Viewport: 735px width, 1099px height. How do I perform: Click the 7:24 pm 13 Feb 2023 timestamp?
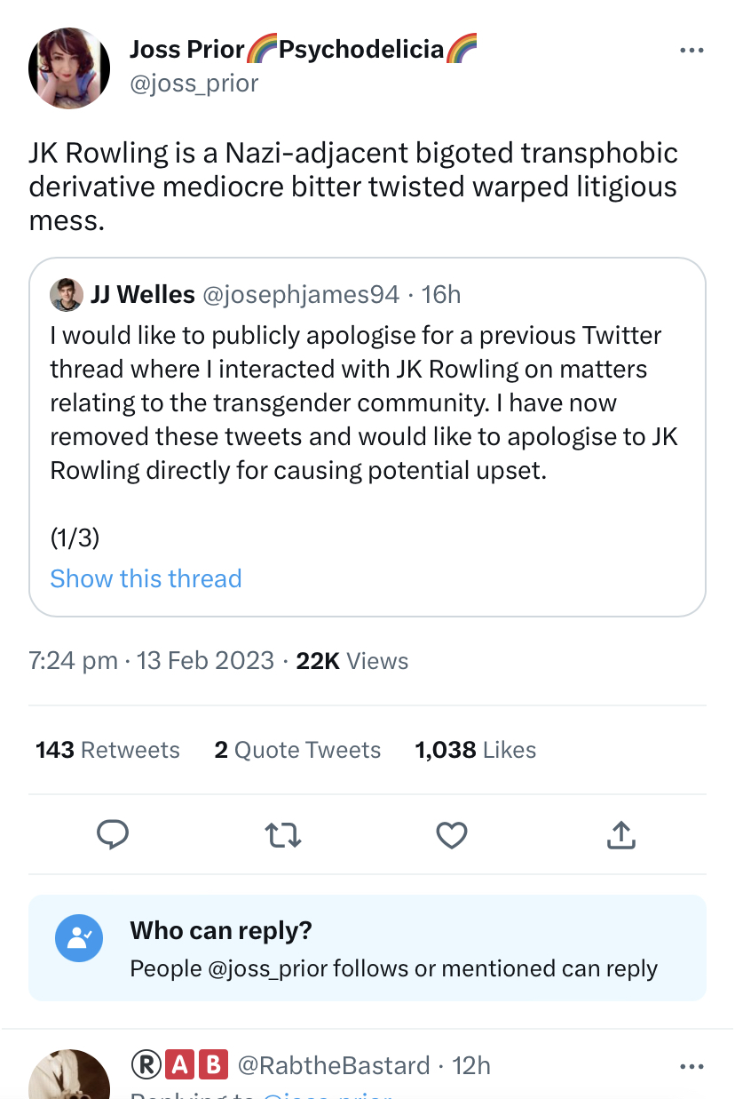151,661
